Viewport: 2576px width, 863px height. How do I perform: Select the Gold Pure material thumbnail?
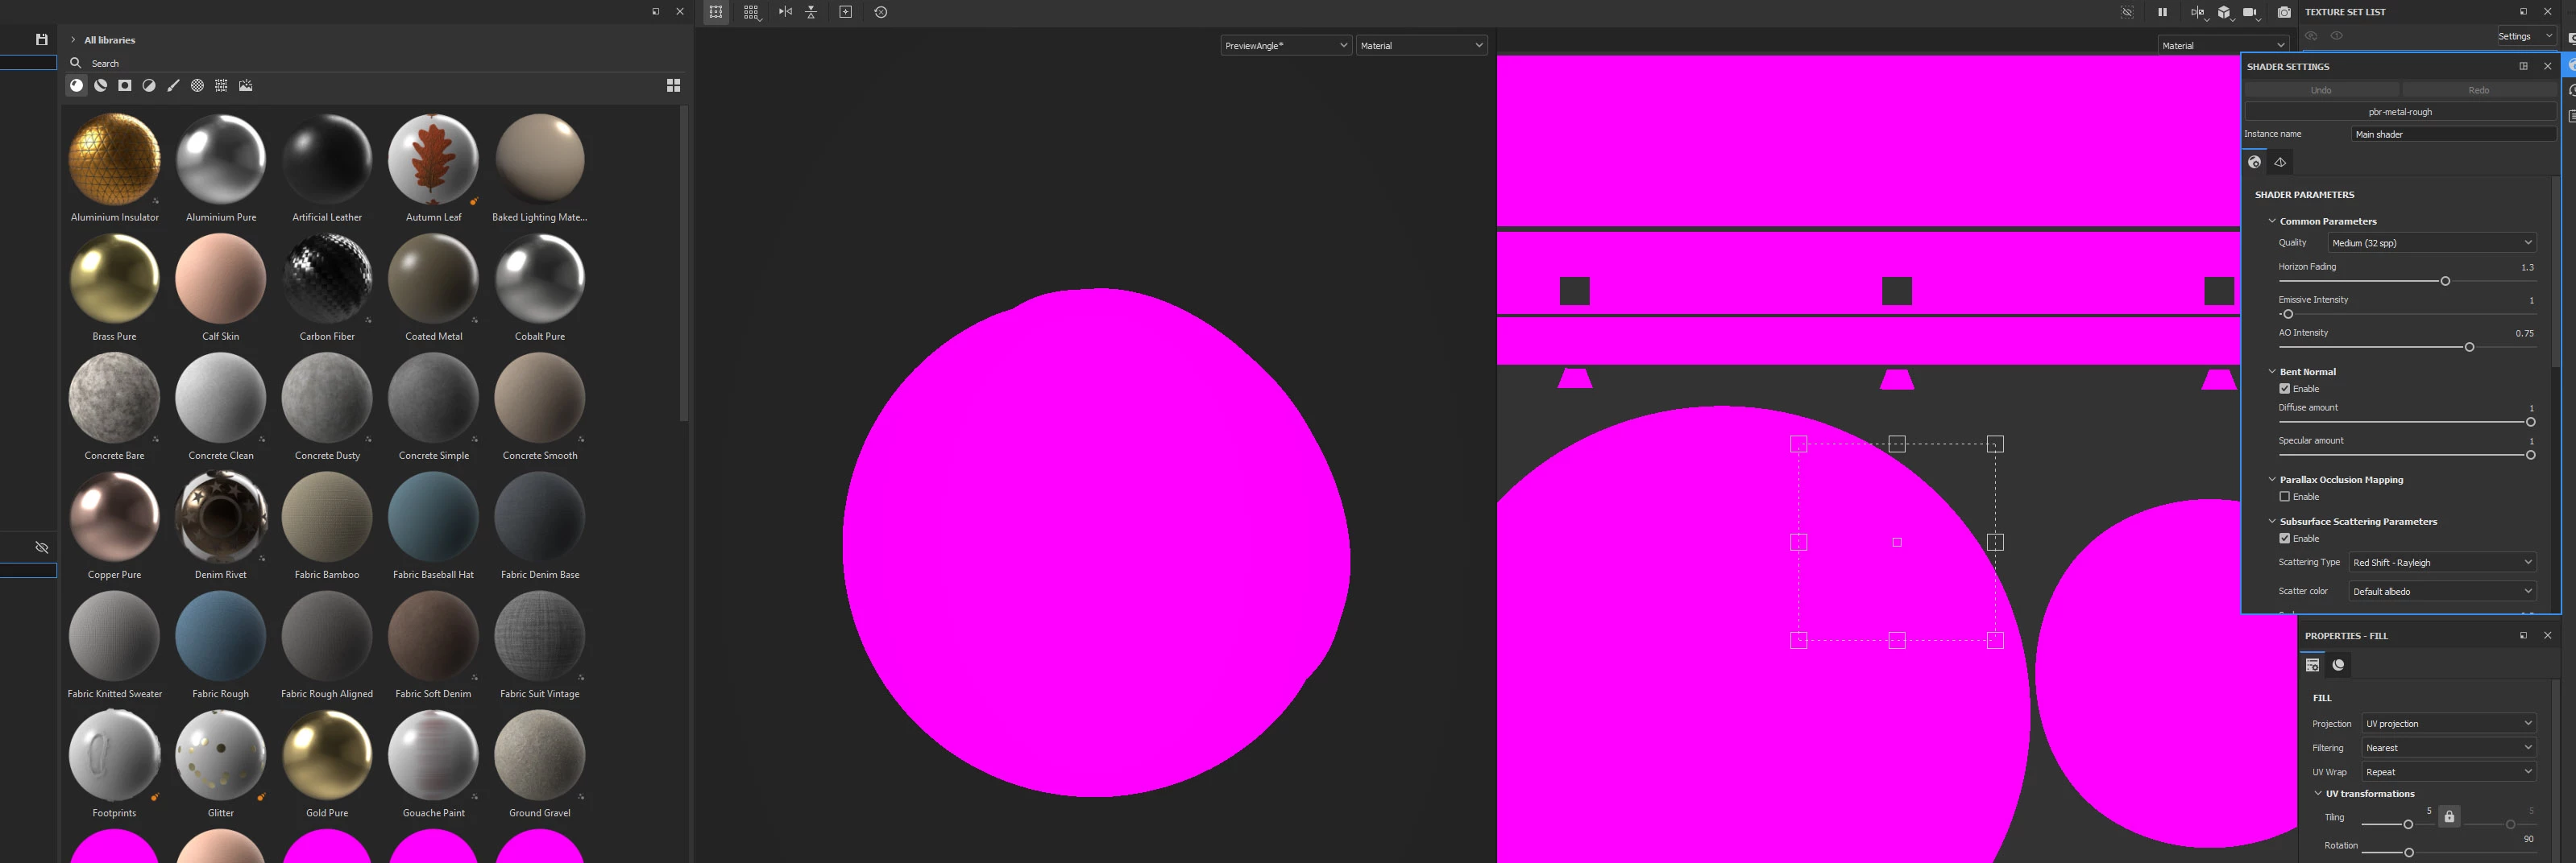pos(327,755)
